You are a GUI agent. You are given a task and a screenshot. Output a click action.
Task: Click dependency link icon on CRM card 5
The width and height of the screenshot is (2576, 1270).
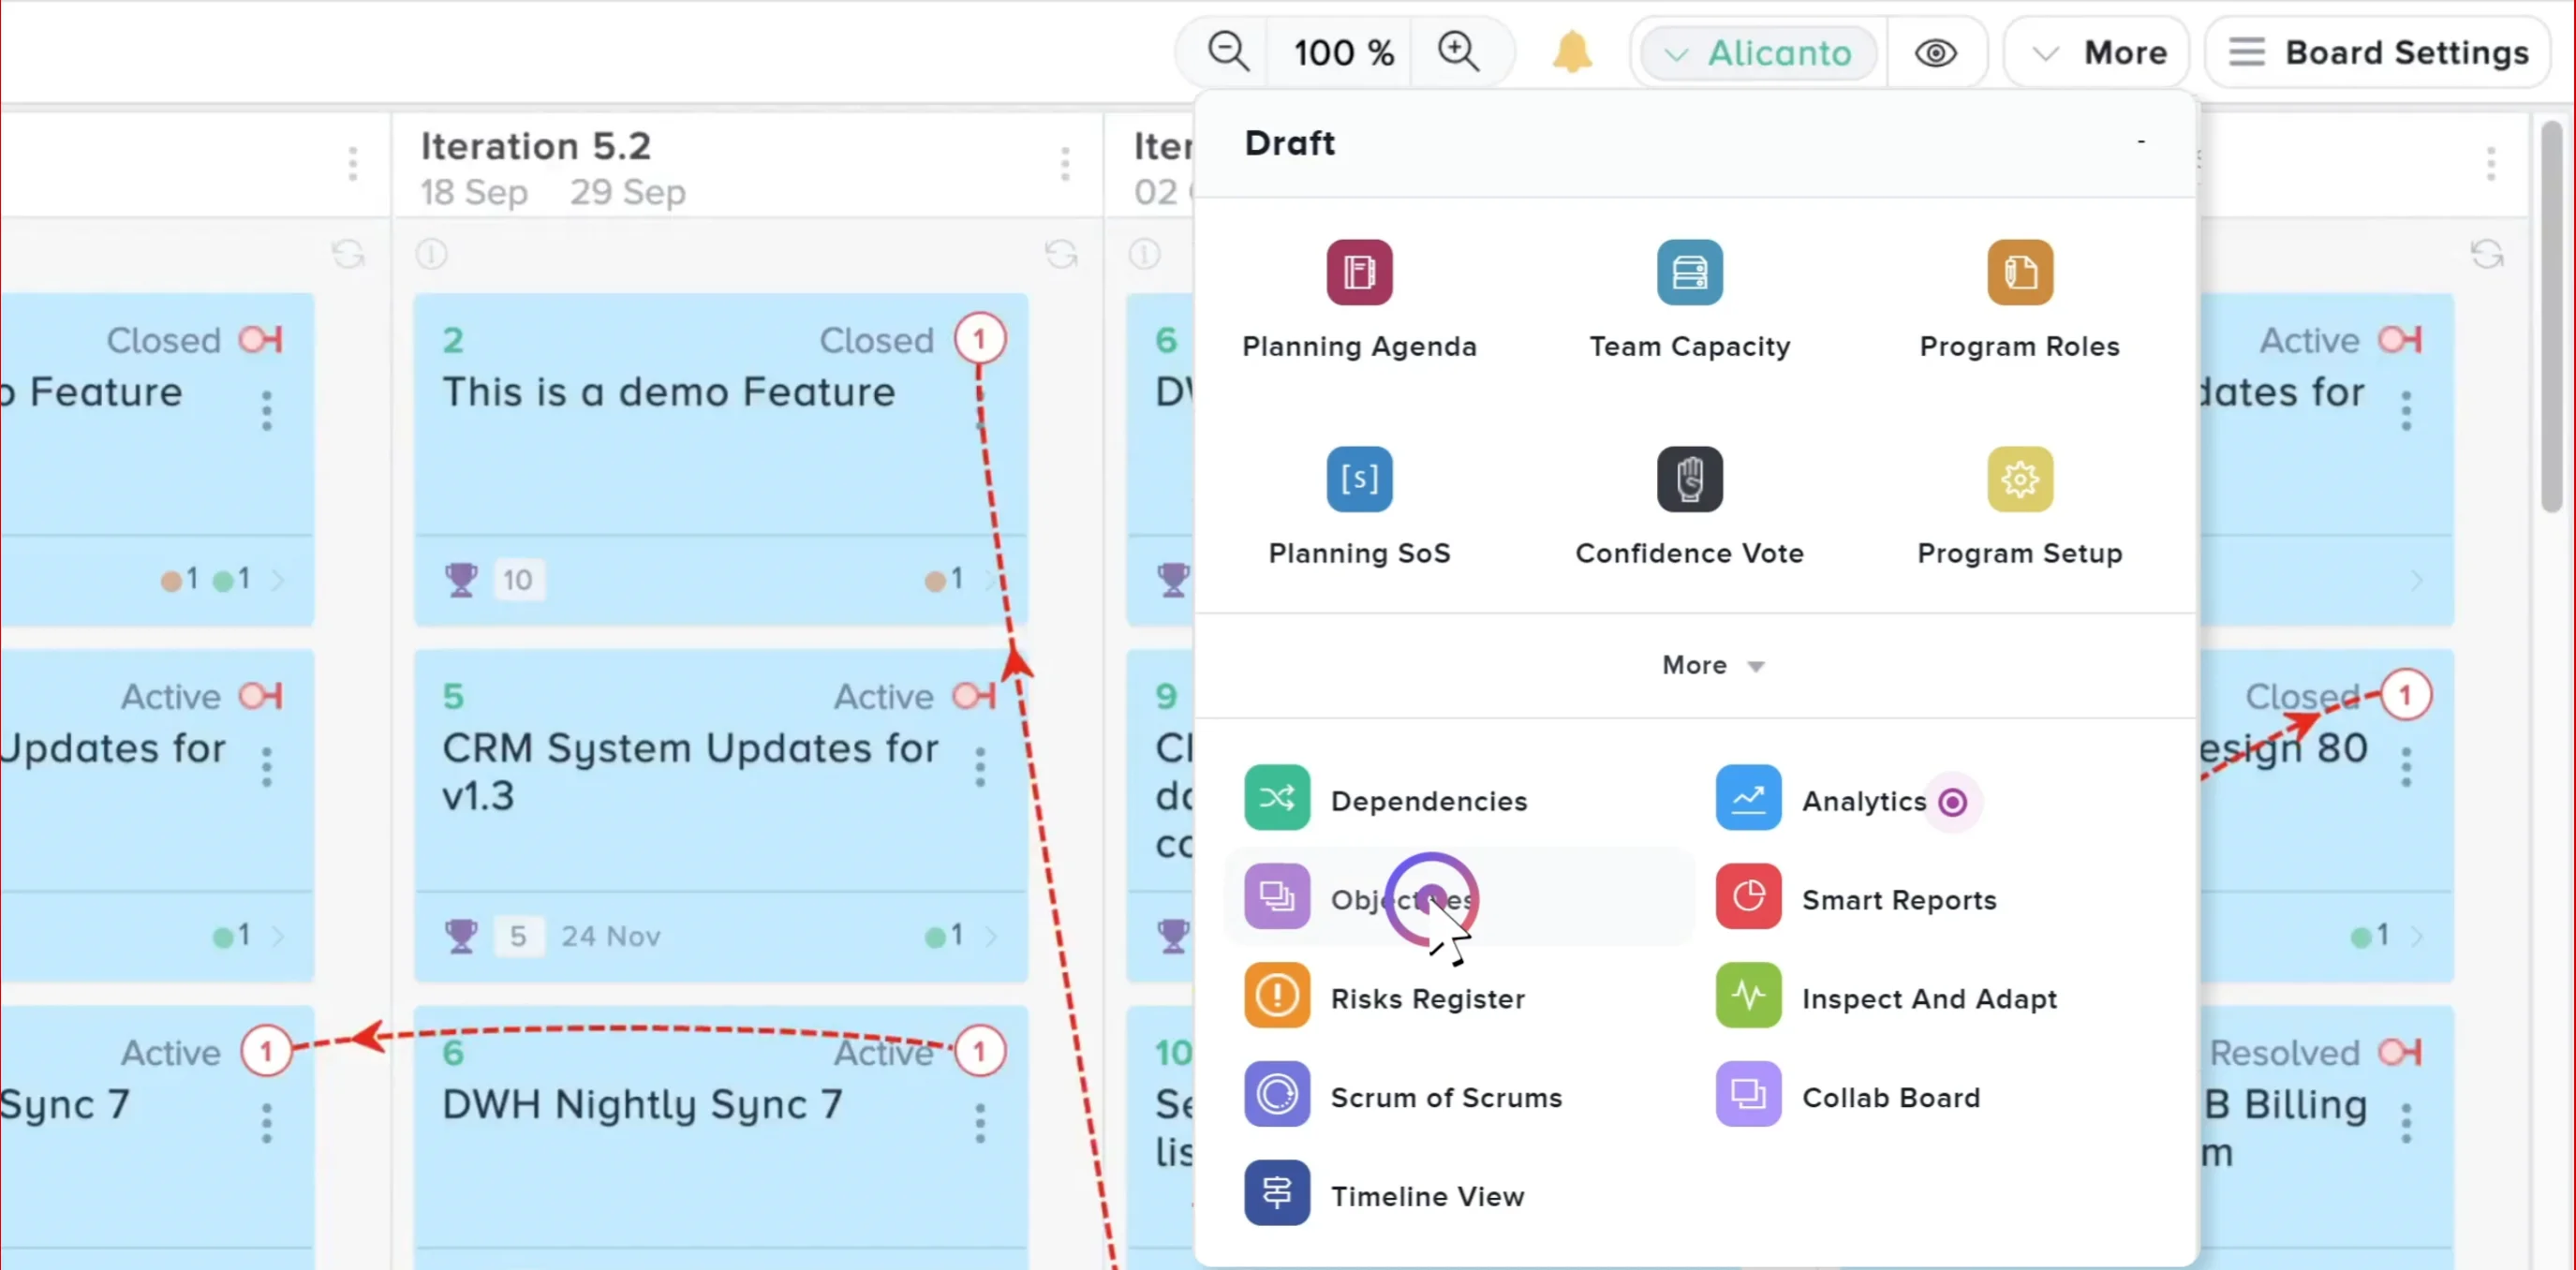(974, 696)
